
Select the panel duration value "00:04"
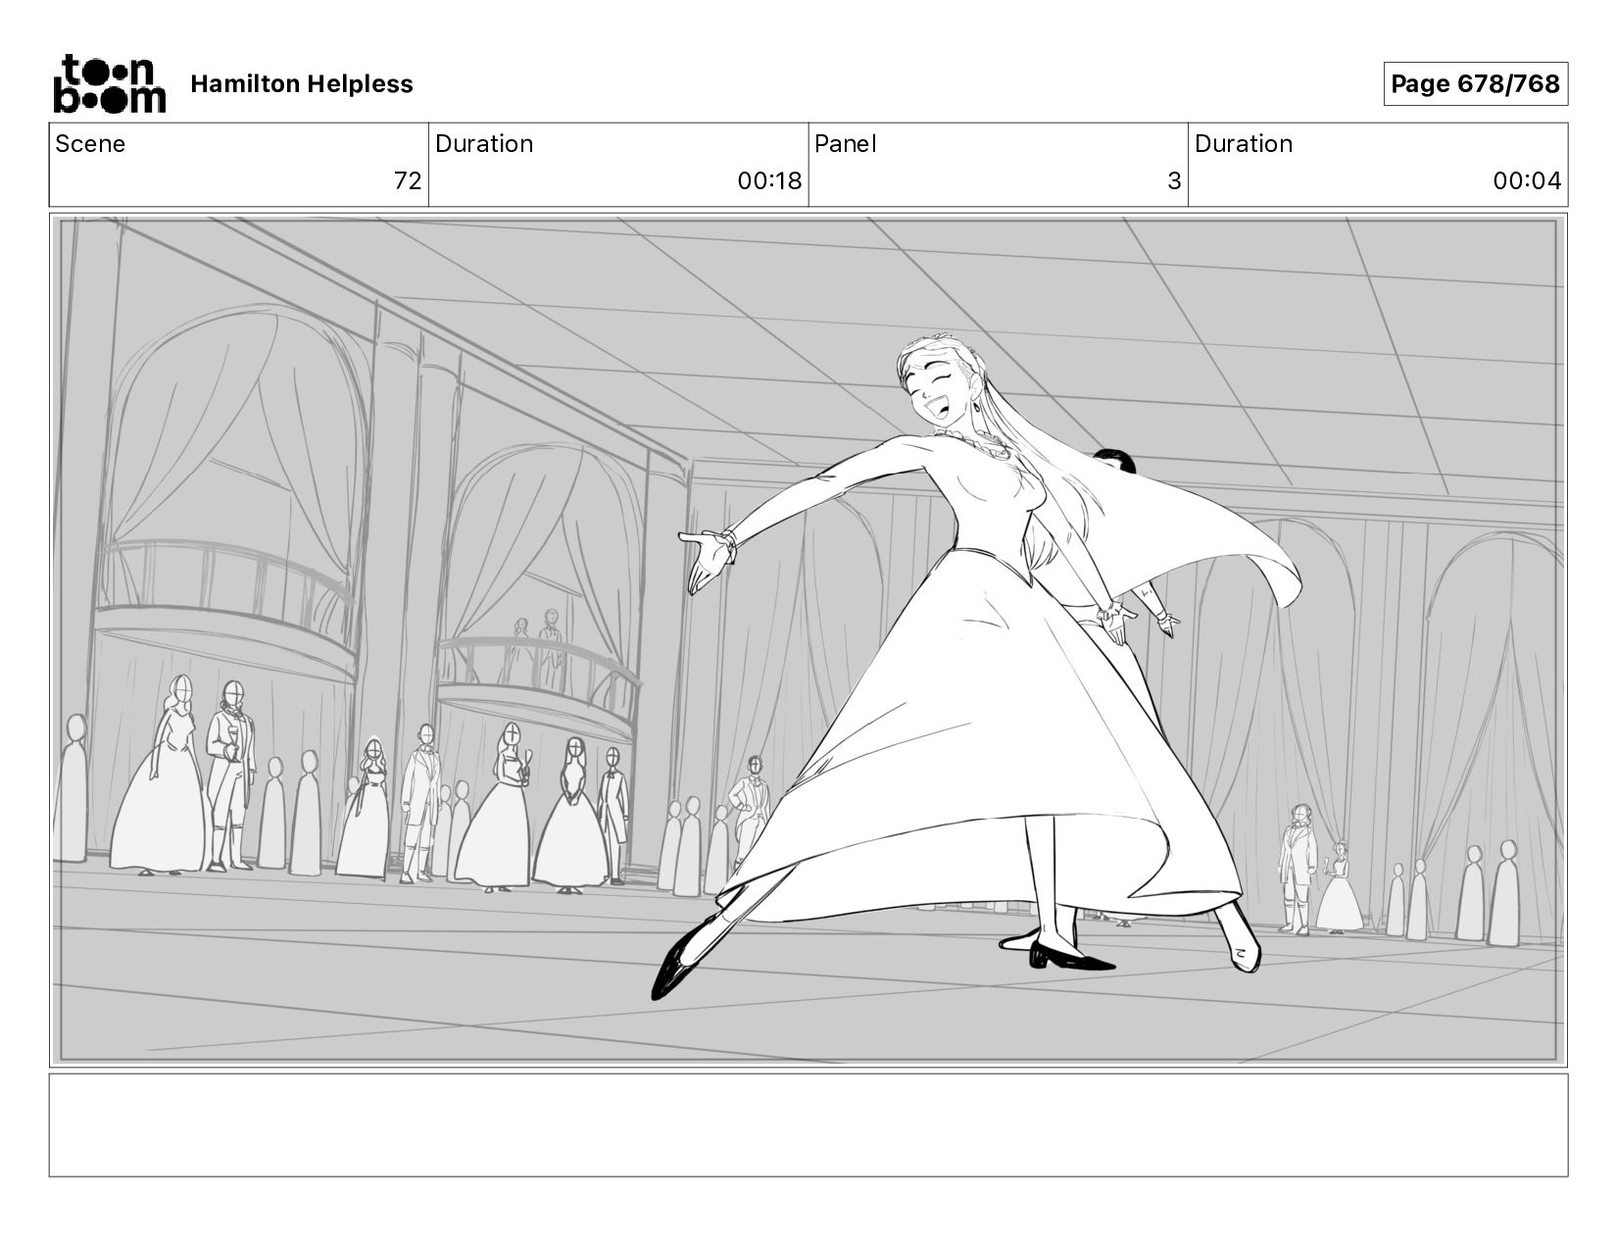click(x=1527, y=181)
